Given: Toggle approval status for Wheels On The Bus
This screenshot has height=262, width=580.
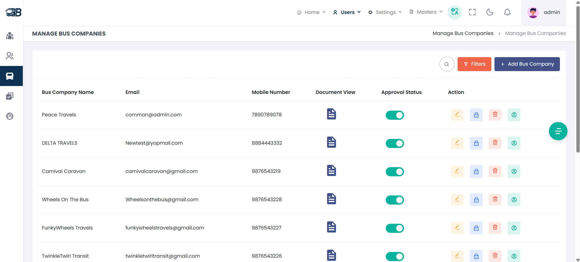Looking at the screenshot, I should [395, 200].
